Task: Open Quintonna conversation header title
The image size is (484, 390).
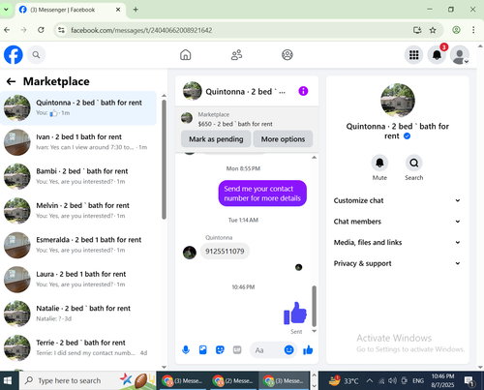Action: [246, 92]
